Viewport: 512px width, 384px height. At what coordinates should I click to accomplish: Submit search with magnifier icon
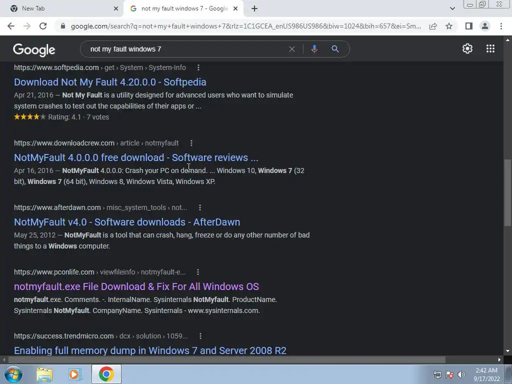click(x=335, y=49)
